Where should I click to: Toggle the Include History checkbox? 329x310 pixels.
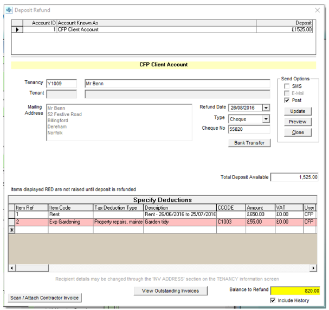coord(273,300)
